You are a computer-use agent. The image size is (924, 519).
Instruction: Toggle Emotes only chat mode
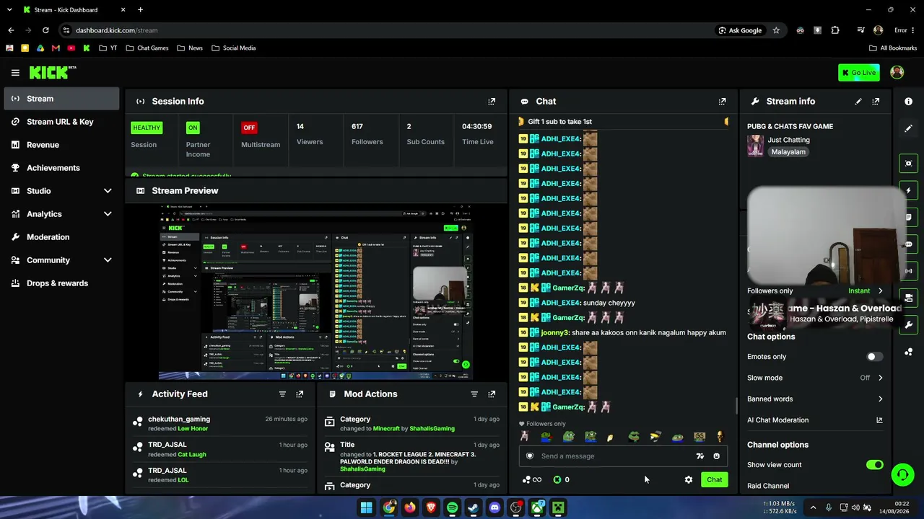click(x=874, y=357)
